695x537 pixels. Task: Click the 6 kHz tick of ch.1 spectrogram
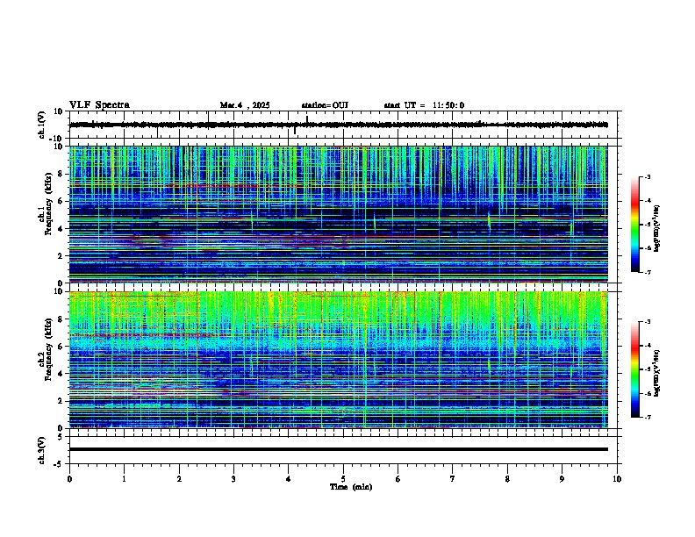coord(61,201)
